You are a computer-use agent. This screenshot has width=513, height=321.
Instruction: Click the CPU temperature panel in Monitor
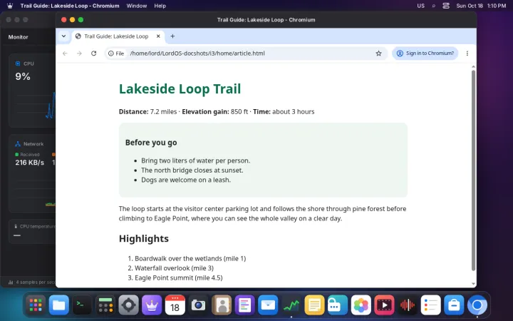[32, 231]
